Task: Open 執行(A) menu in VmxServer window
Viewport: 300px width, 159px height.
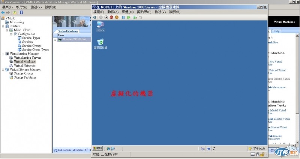Action: pyautogui.click(x=22, y=7)
